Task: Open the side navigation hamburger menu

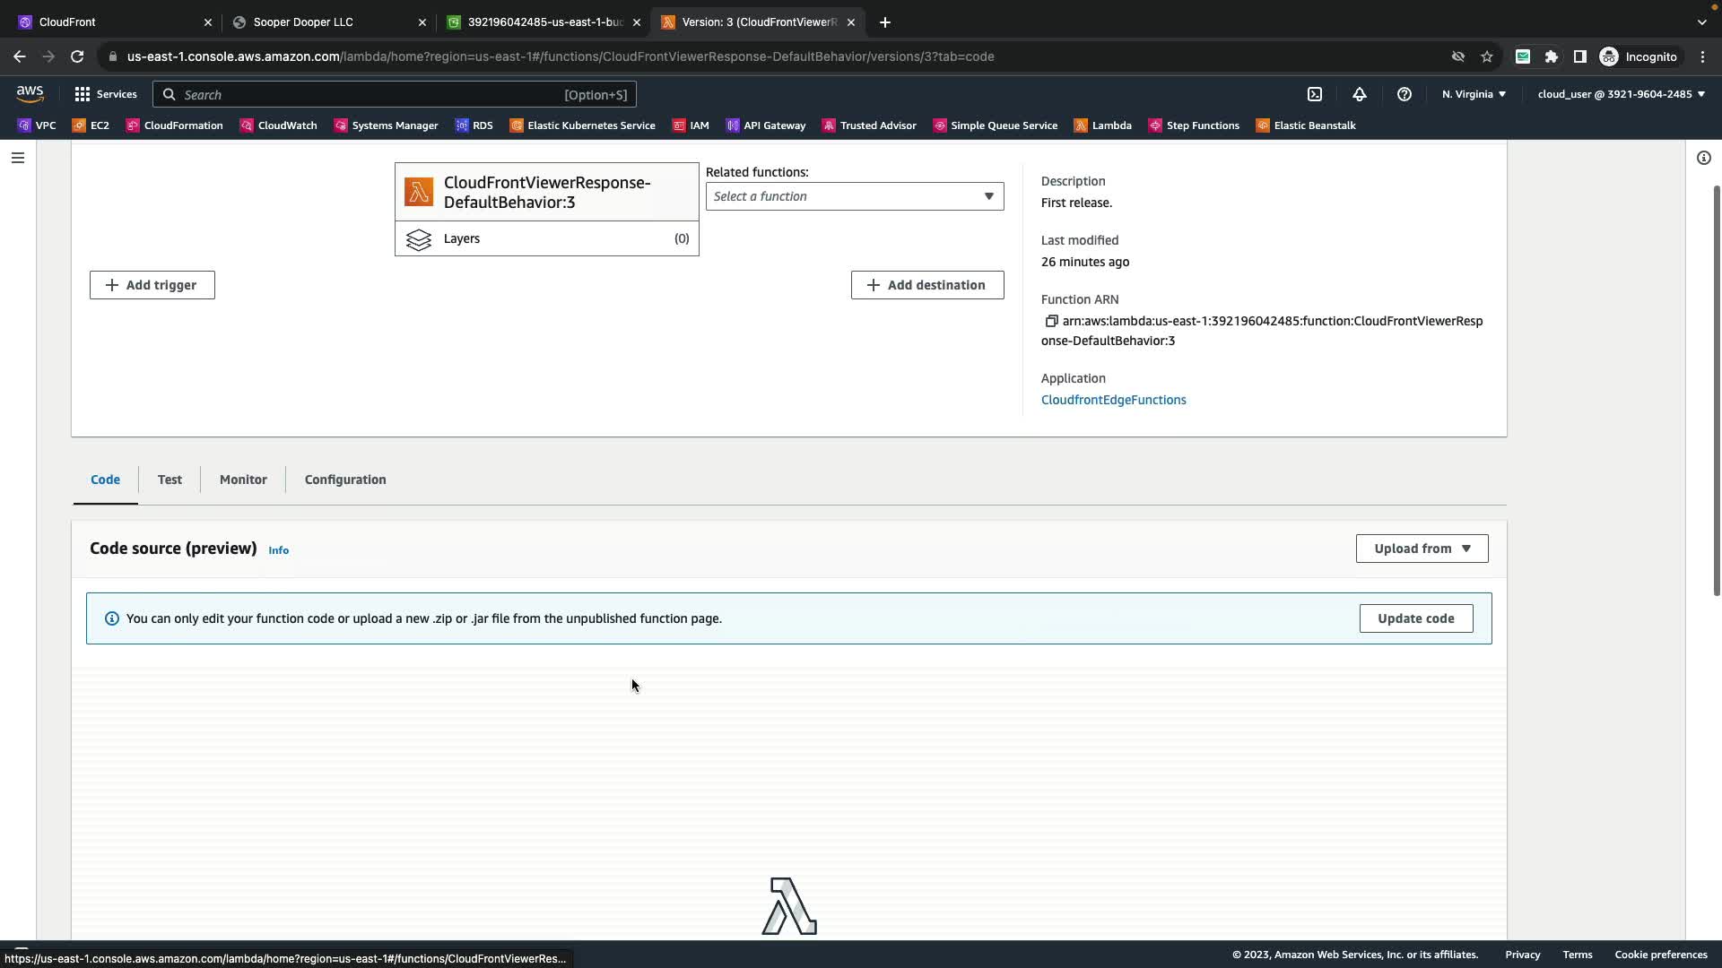Action: pos(18,158)
